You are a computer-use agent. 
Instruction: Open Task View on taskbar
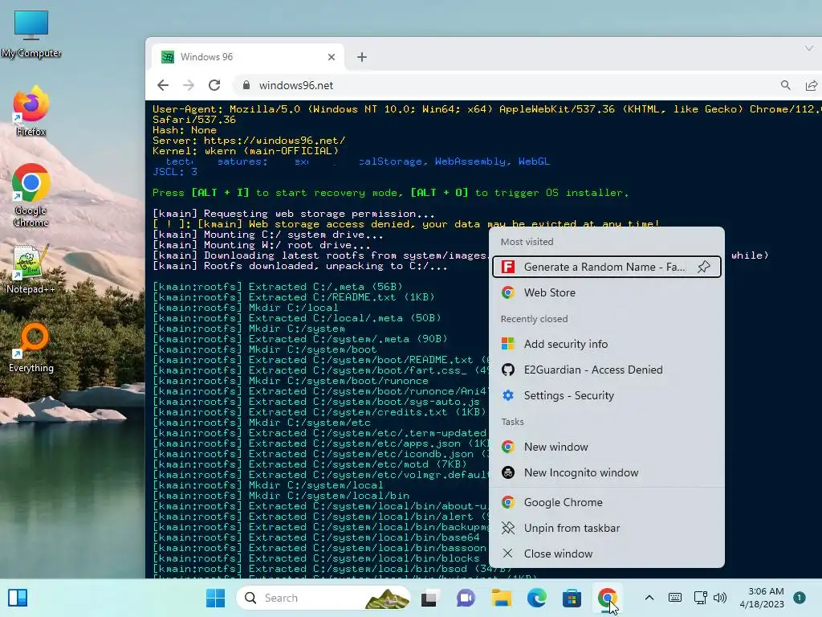pyautogui.click(x=429, y=598)
